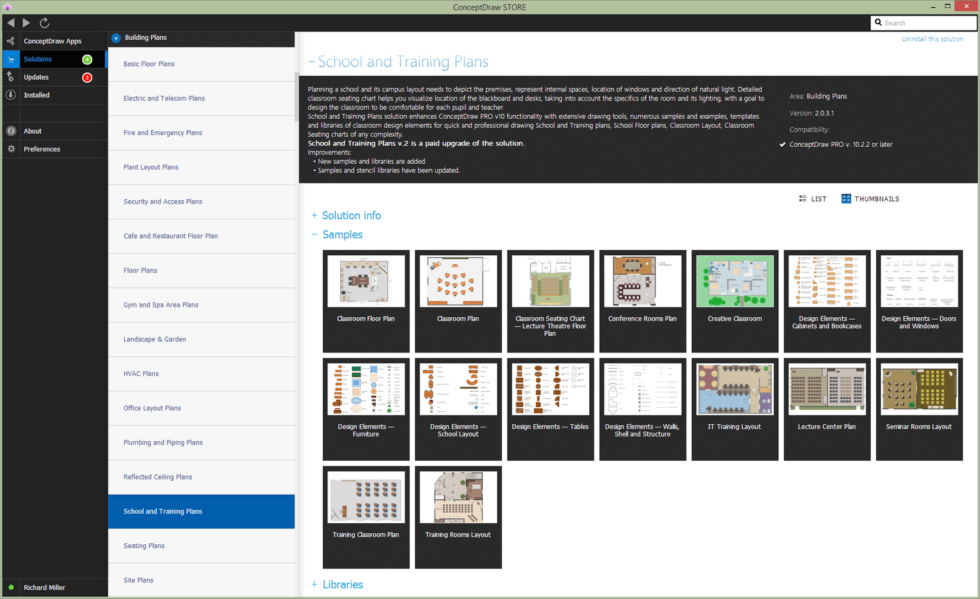The width and height of the screenshot is (980, 599).
Task: Select Office Layout Plans
Action: pyautogui.click(x=201, y=408)
